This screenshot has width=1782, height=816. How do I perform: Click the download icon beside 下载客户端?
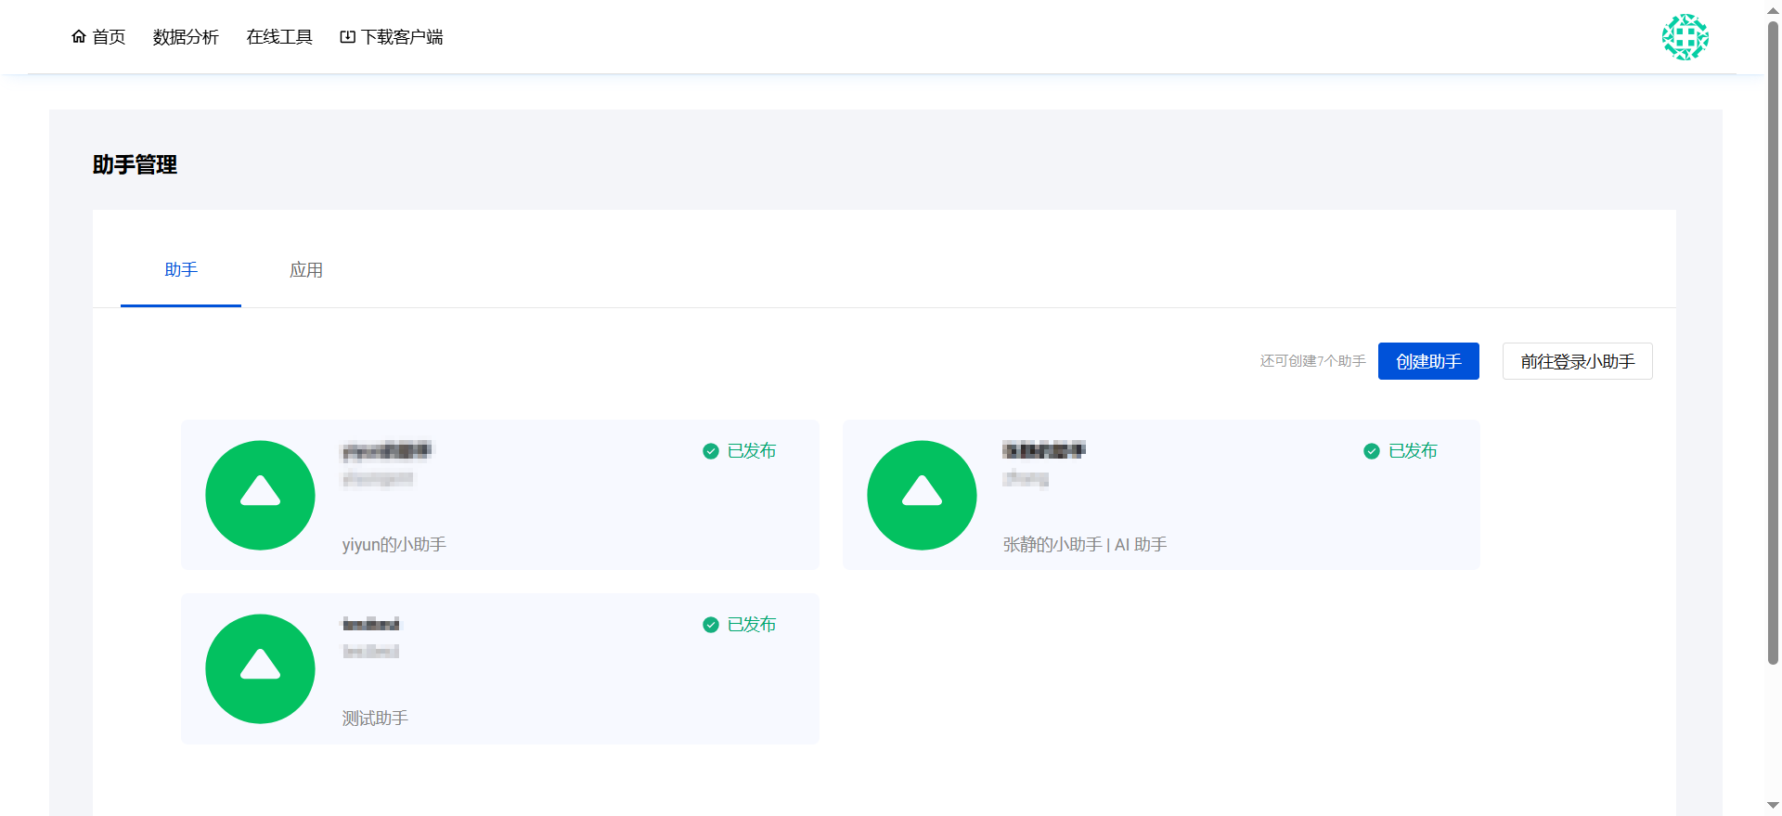(348, 37)
